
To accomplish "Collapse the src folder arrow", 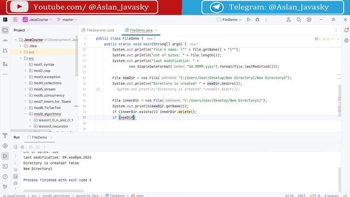I will click(21, 59).
